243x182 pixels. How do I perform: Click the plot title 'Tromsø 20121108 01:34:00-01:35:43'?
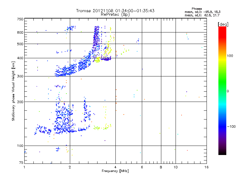115,11
